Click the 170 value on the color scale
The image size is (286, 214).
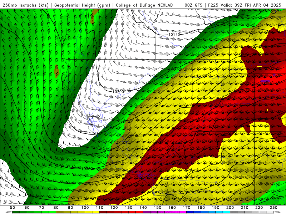point(187,208)
